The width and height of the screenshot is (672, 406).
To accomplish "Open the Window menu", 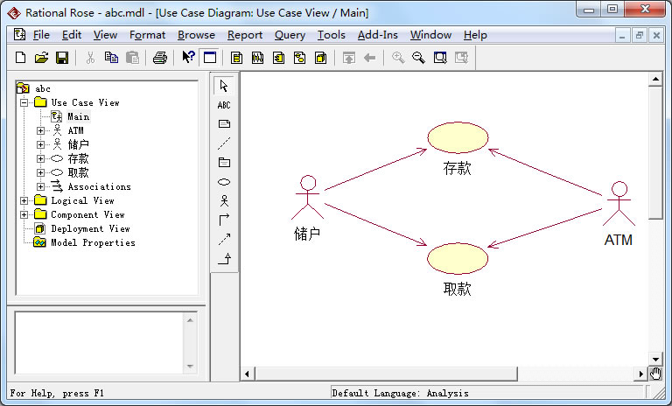I will pyautogui.click(x=430, y=35).
